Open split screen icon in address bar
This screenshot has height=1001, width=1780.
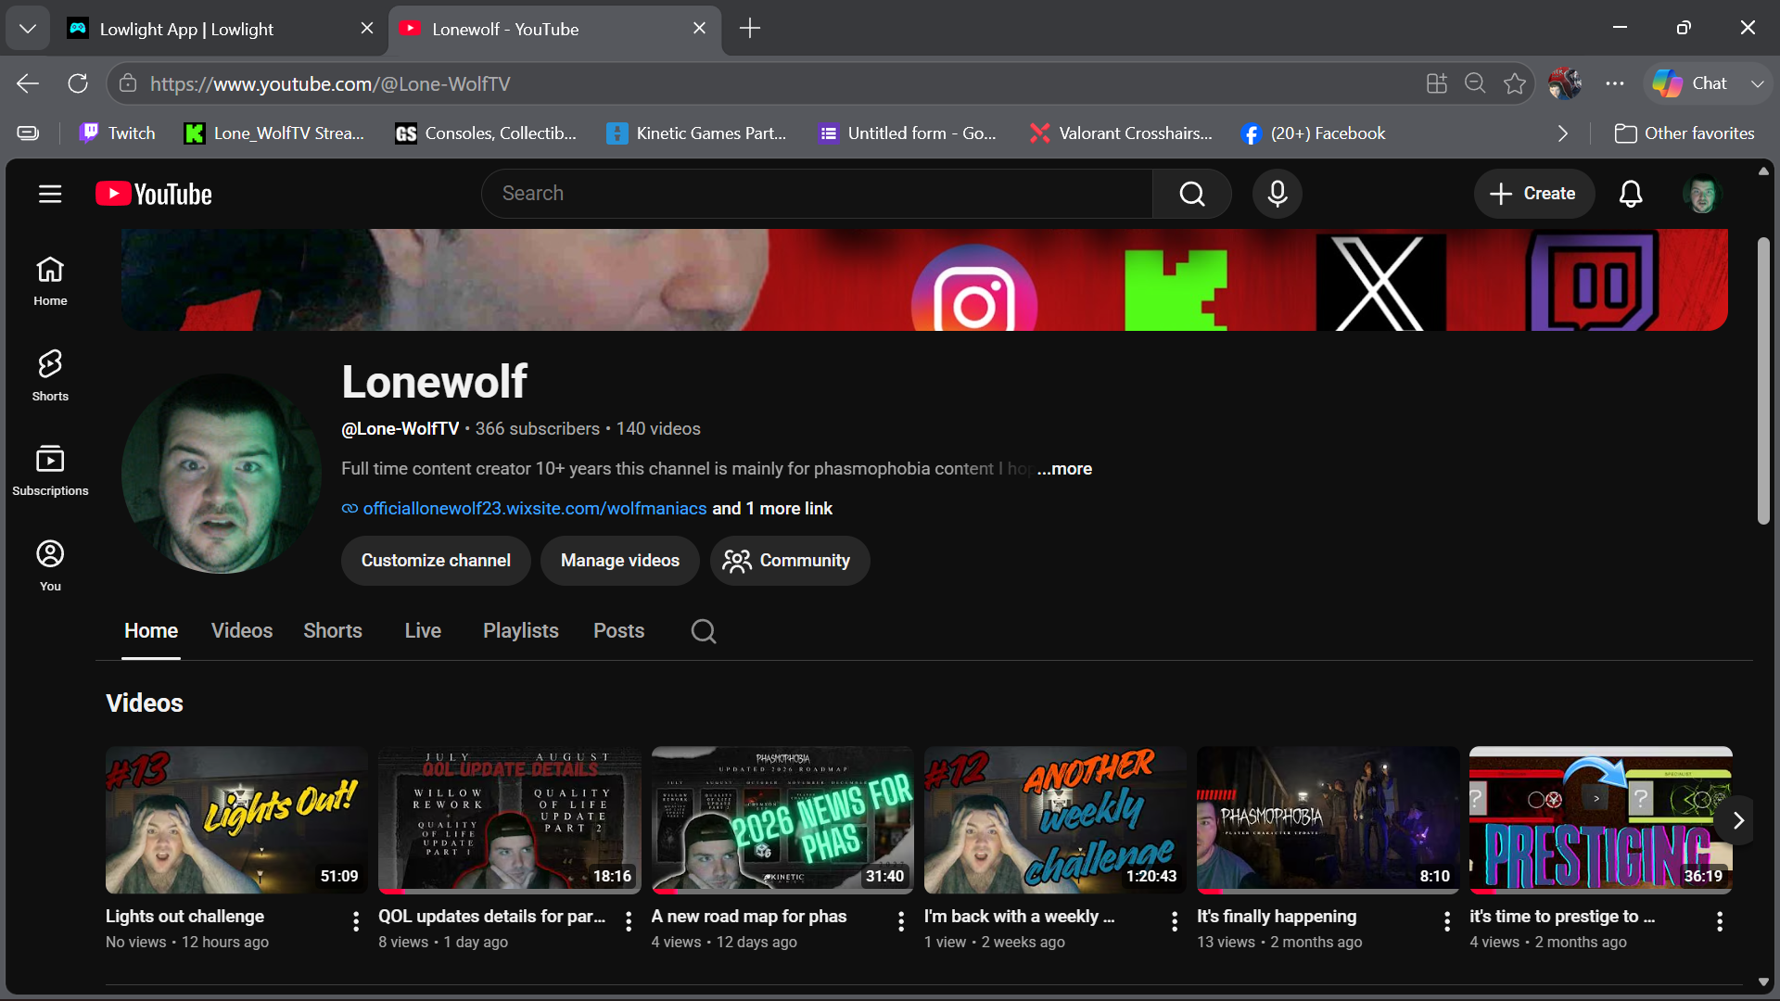coord(1436,83)
